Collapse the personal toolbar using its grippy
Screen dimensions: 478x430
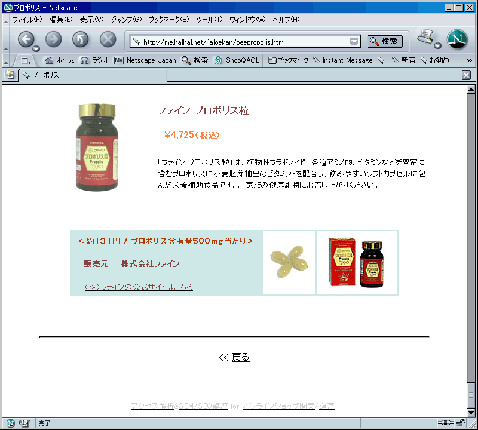point(6,60)
